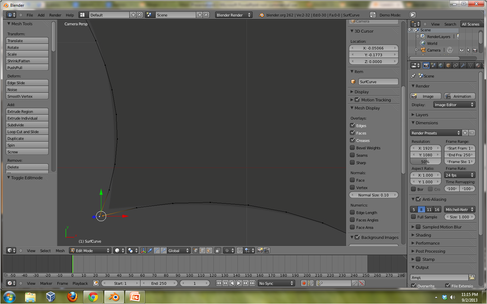Open the Object Constraints chain tab
This screenshot has height=304, width=487.
pyautogui.click(x=456, y=65)
